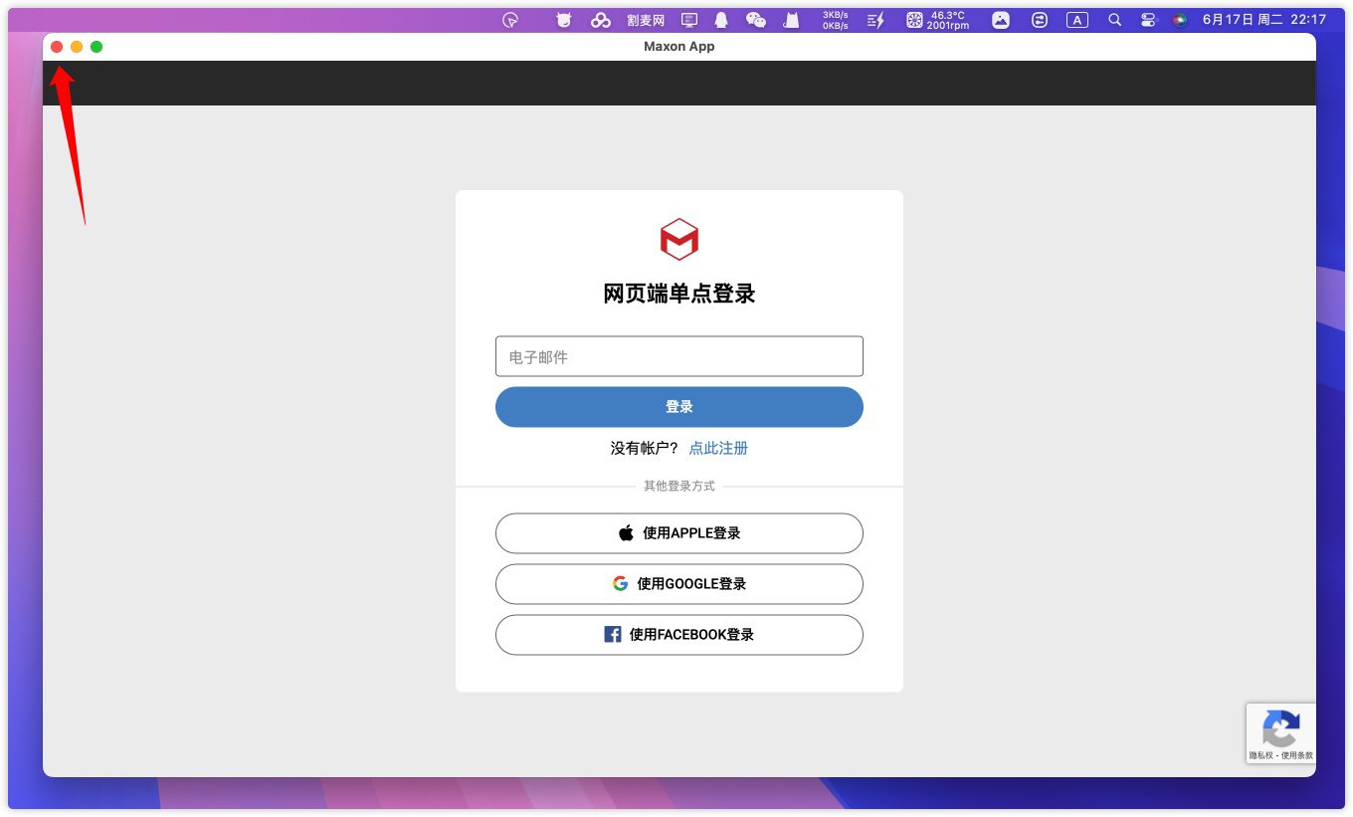Open the 点此注册 sign-up link
Image resolution: width=1353 pixels, height=817 pixels.
[x=718, y=448]
